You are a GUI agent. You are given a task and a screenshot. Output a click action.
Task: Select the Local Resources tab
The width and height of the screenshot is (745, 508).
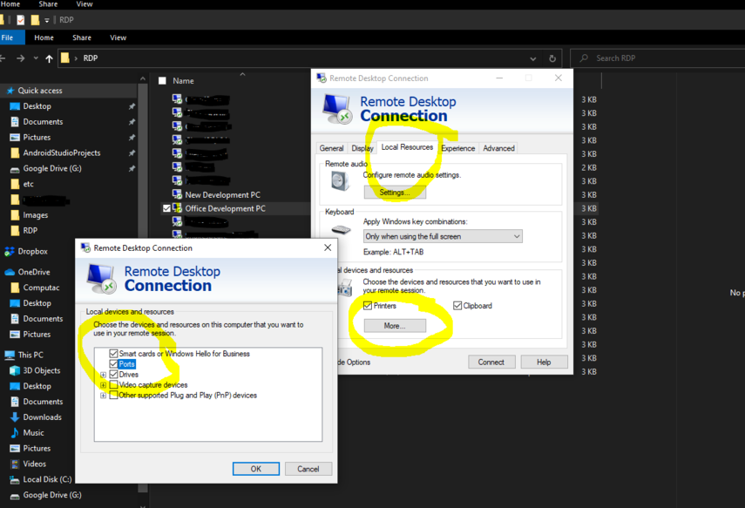pyautogui.click(x=407, y=147)
